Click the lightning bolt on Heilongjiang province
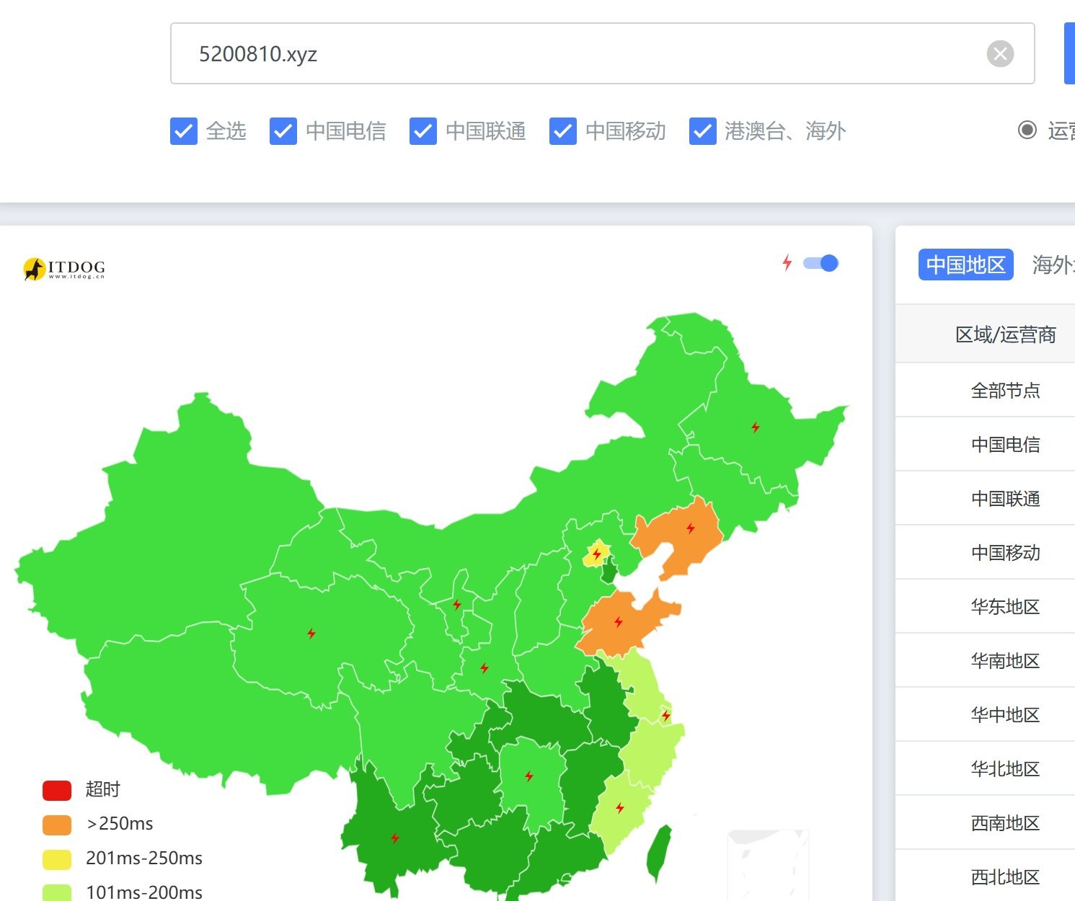This screenshot has width=1075, height=901. [755, 427]
